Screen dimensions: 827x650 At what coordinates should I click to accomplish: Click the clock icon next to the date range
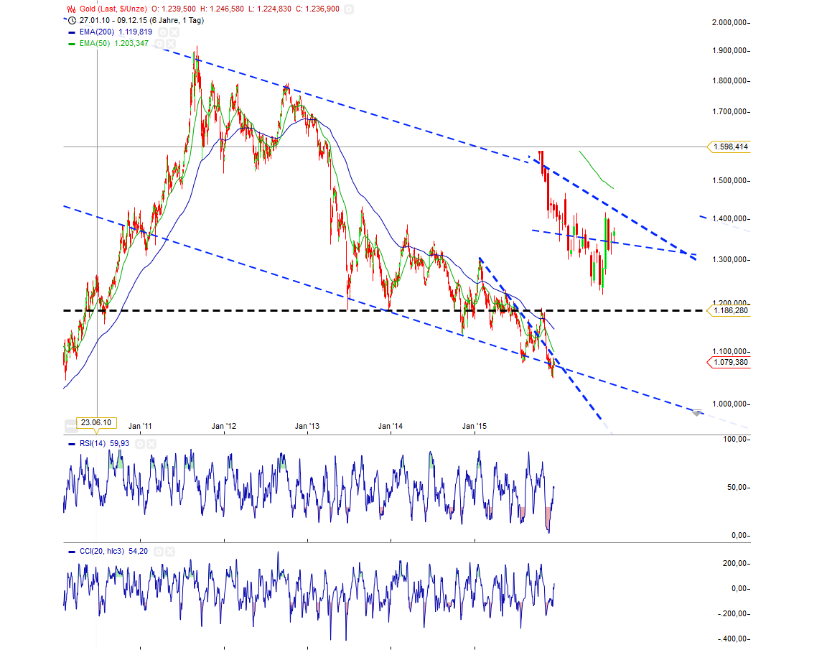(x=73, y=21)
